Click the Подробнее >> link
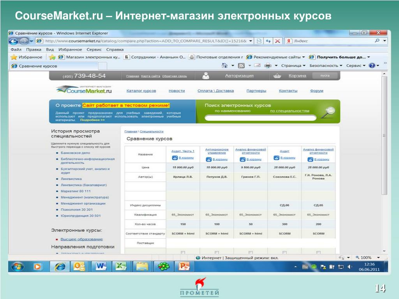Image resolution: width=399 pixels, height=299 pixels. pos(92,120)
